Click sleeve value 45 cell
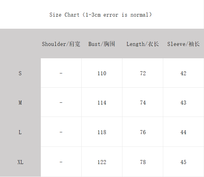 183,162
